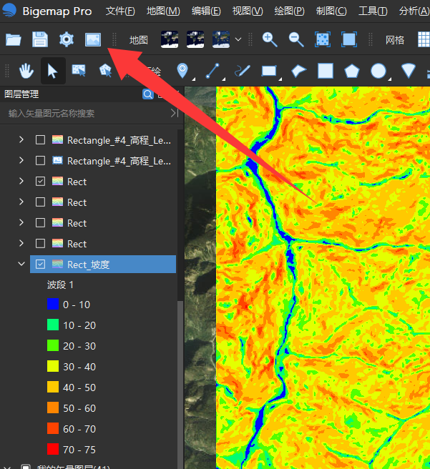This screenshot has height=469, width=430.
Task: Click the picture icon beside the gear
Action: point(93,39)
